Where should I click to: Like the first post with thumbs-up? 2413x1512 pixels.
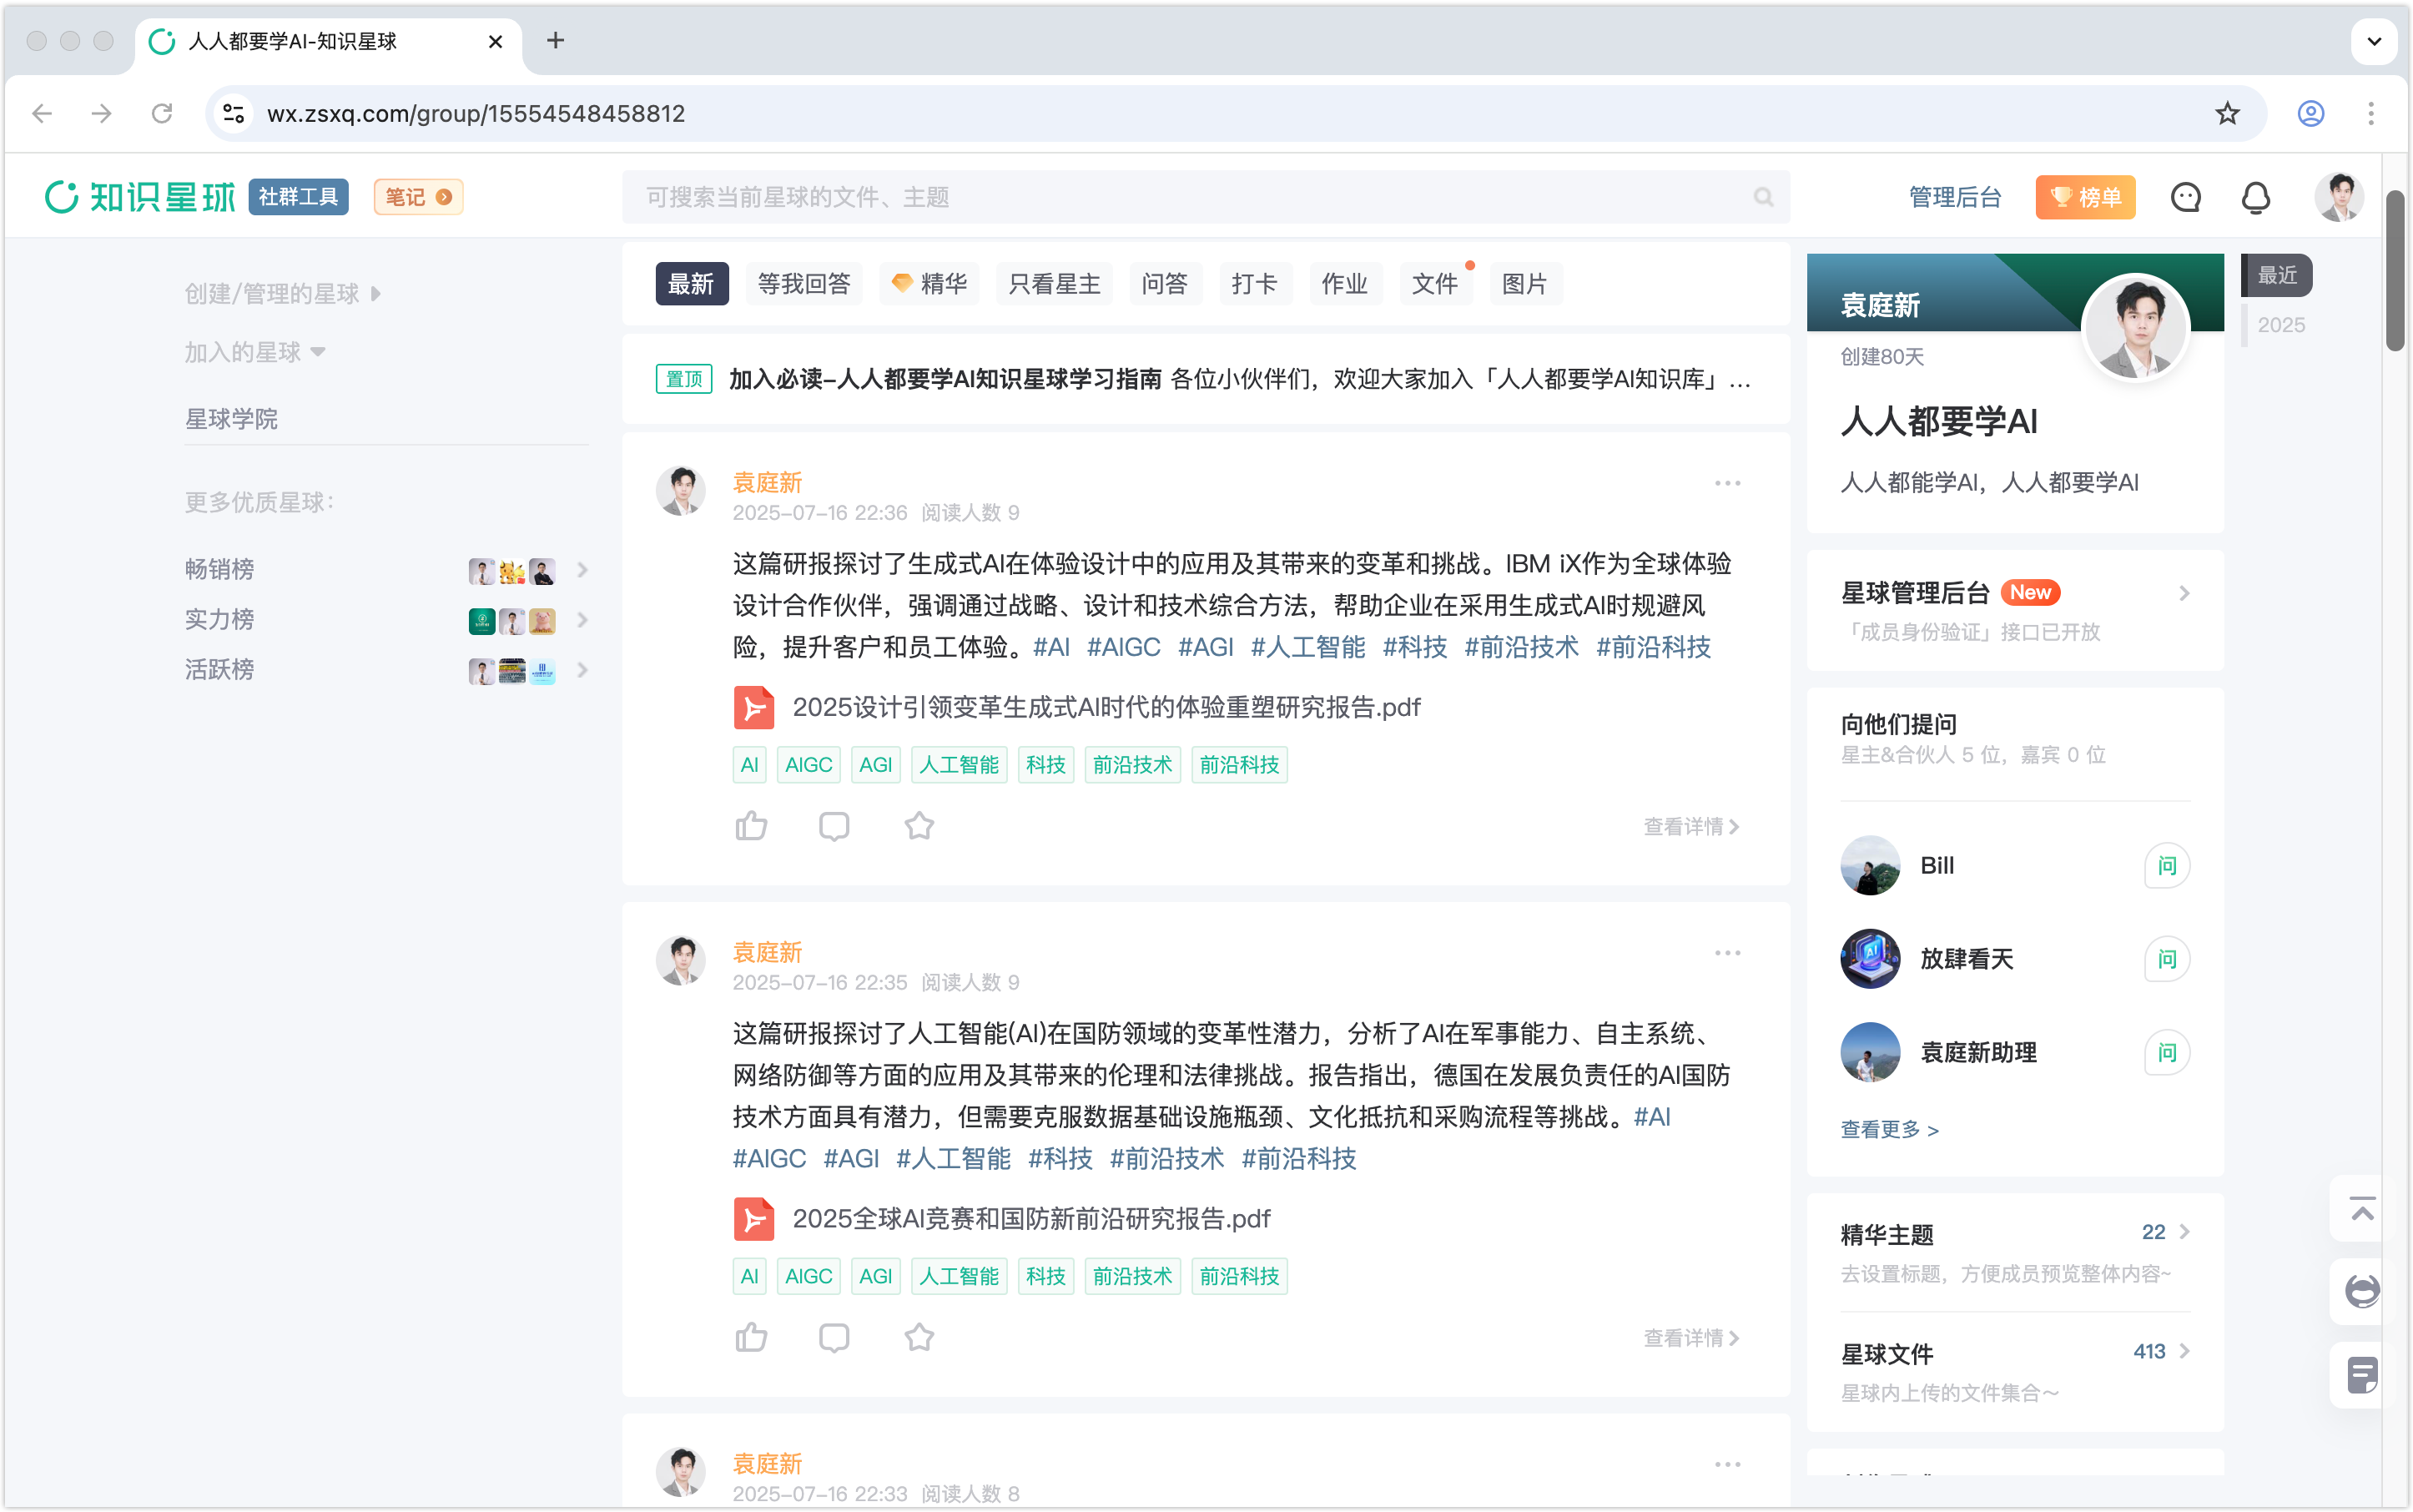tap(751, 826)
